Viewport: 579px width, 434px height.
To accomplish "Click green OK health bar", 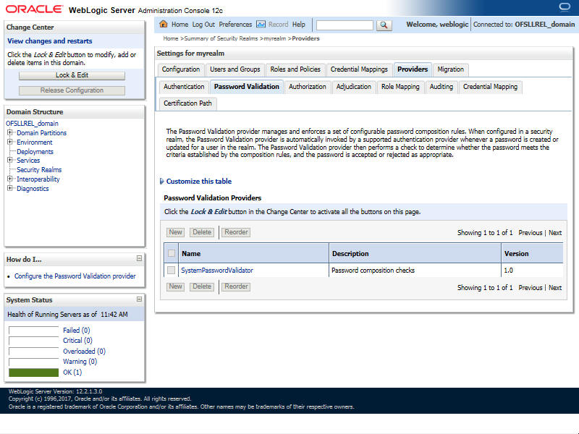I will [x=33, y=373].
